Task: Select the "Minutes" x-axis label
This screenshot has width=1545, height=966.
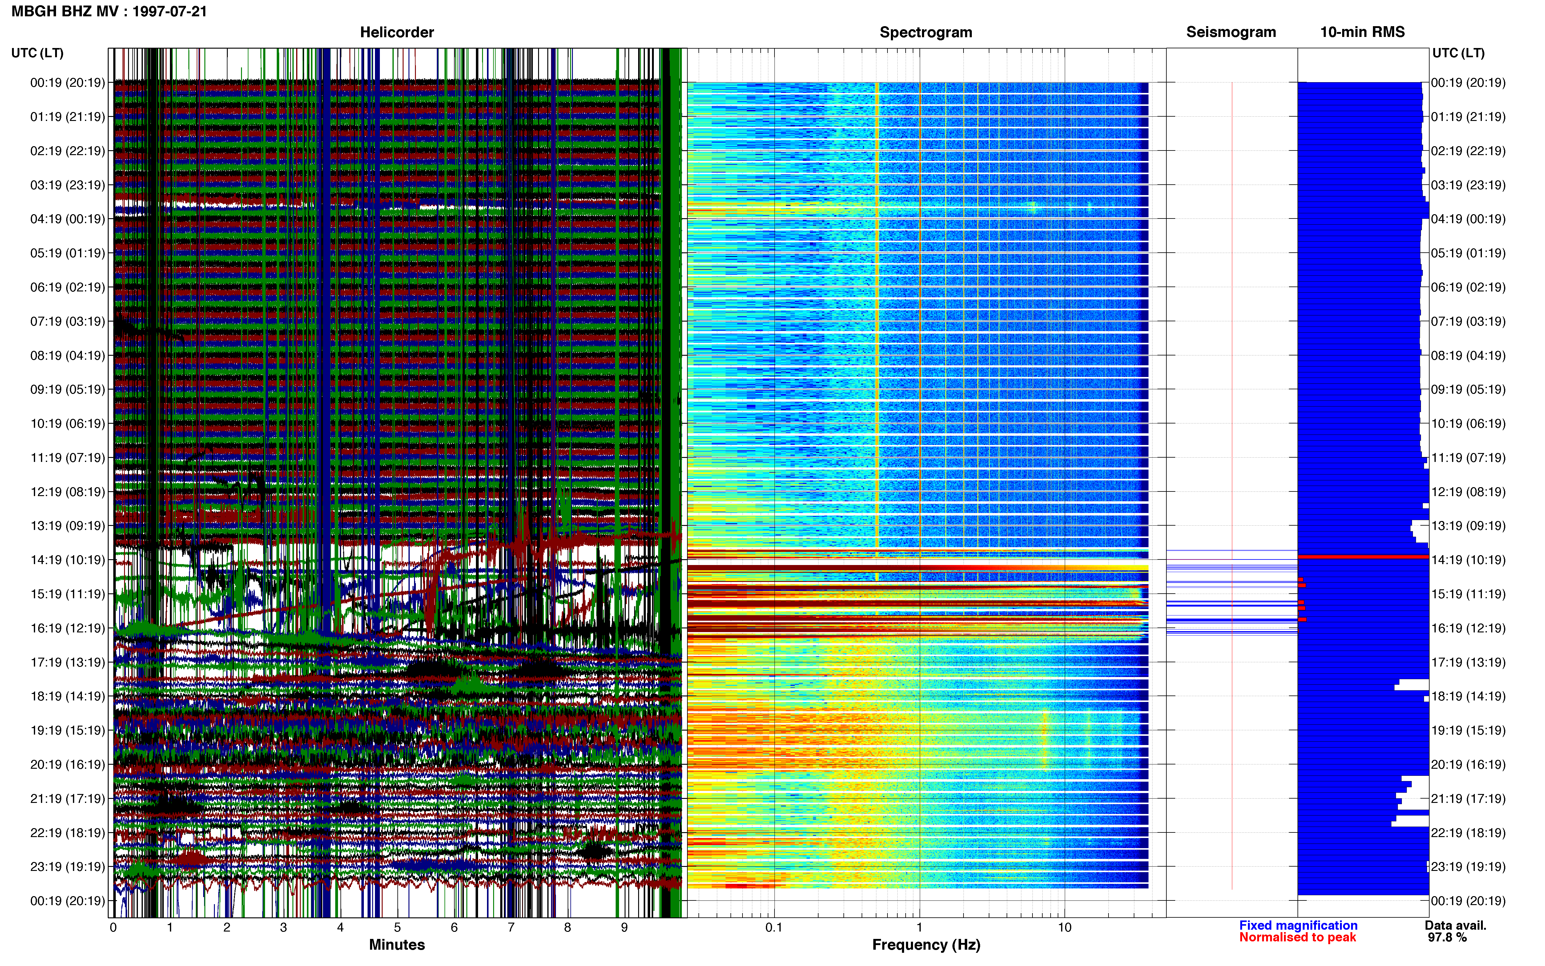Action: (397, 944)
